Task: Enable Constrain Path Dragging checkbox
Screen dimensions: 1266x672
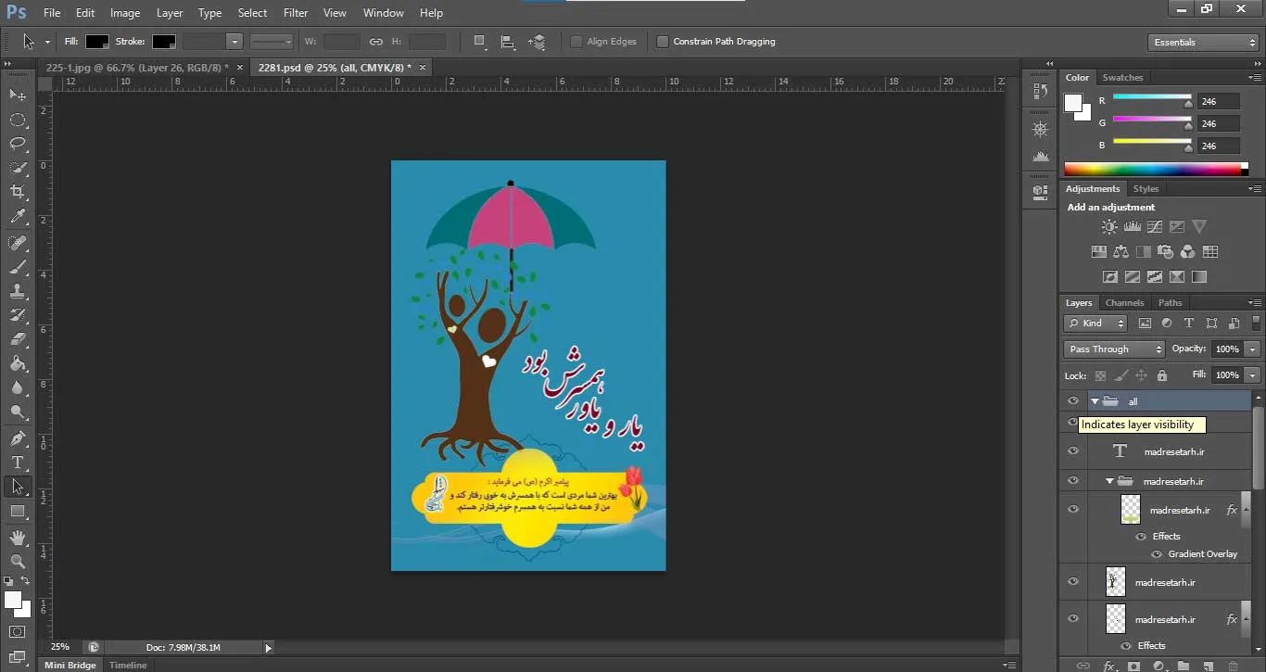Action: point(663,42)
